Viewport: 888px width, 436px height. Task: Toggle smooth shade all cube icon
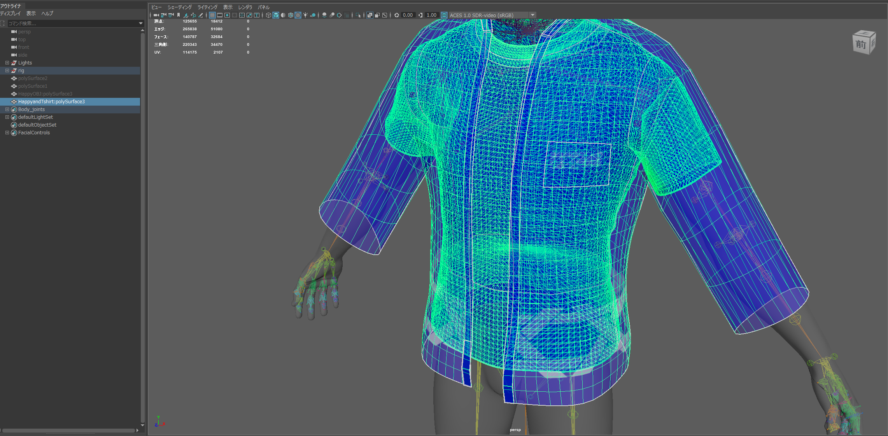click(276, 15)
